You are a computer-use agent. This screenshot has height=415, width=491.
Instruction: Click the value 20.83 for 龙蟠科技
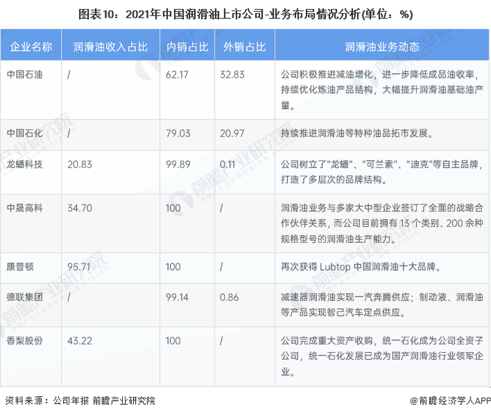coord(80,164)
